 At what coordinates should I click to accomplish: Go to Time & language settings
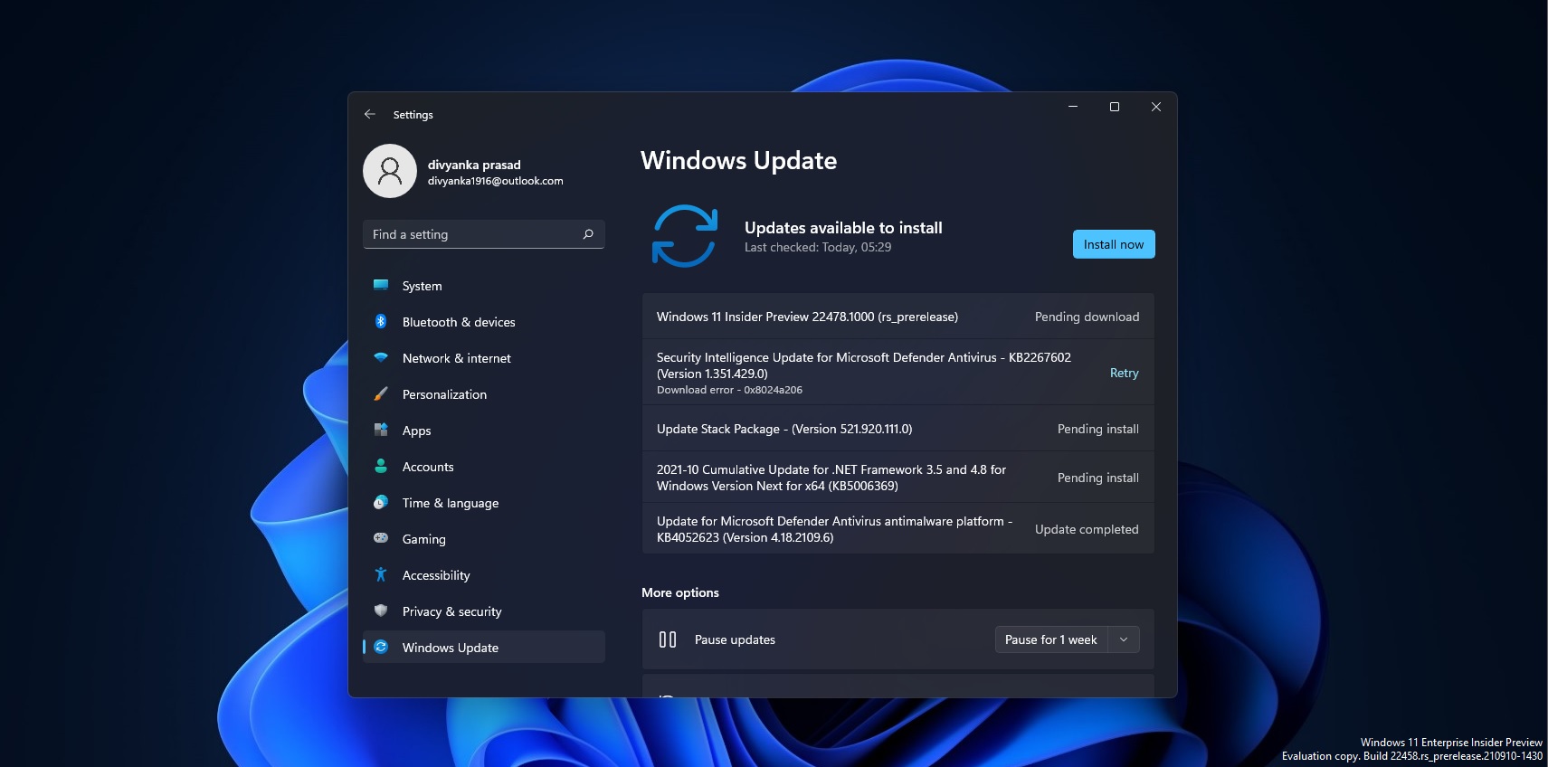pos(484,503)
